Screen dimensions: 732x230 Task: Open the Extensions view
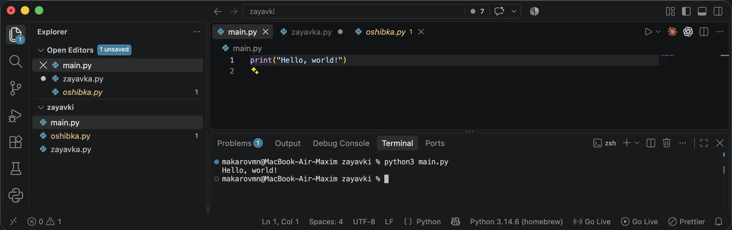click(16, 142)
